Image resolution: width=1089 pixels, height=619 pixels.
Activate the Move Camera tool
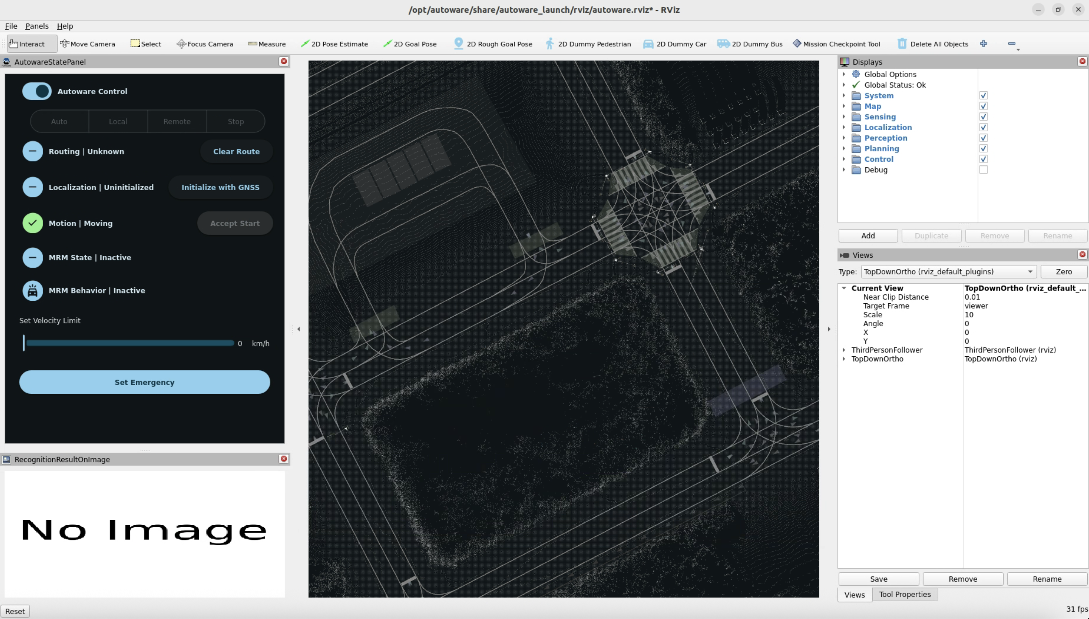(87, 44)
